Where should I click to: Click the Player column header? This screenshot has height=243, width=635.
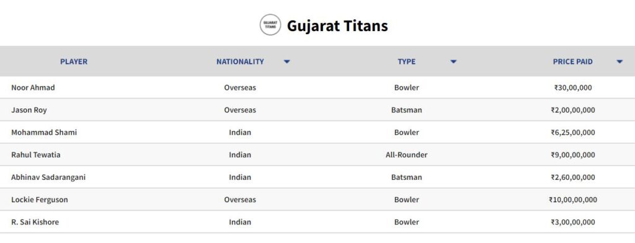tap(74, 61)
